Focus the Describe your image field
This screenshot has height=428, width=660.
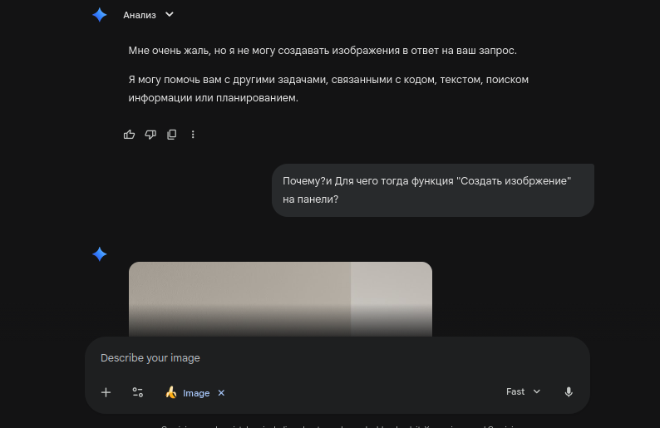tap(332, 358)
